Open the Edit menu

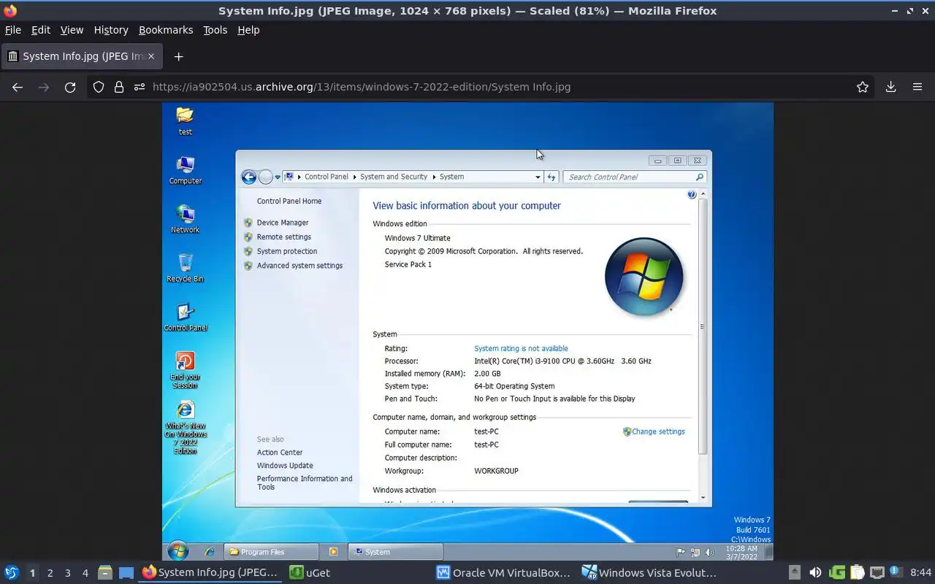[x=41, y=30]
